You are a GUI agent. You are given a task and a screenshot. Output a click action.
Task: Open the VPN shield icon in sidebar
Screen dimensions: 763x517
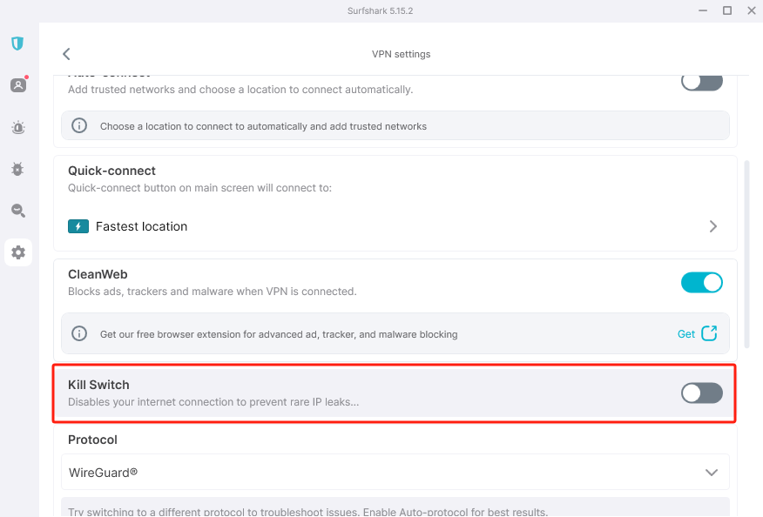[x=17, y=44]
